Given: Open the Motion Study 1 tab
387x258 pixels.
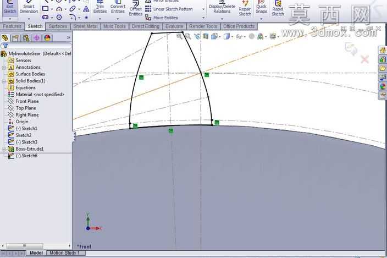Looking at the screenshot, I should click(65, 253).
